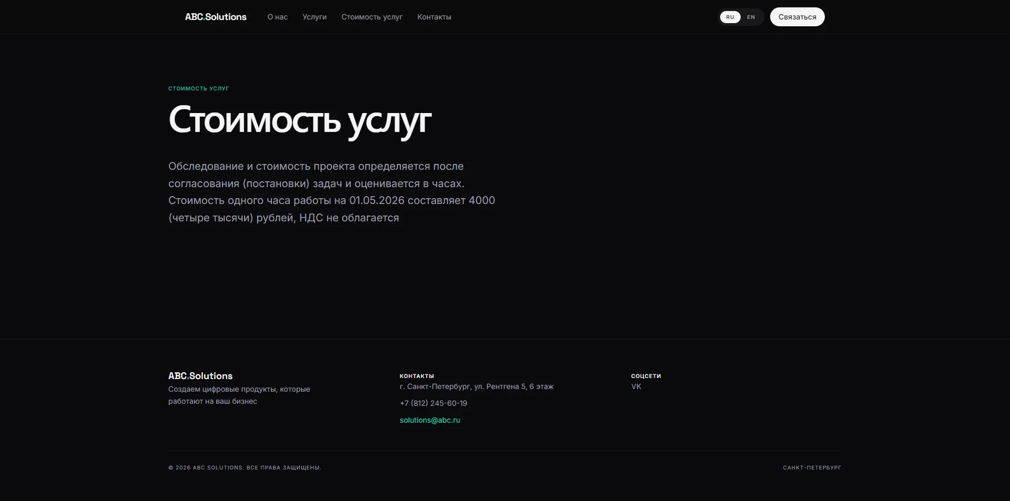Open the VK social link
The image size is (1010, 501).
636,386
